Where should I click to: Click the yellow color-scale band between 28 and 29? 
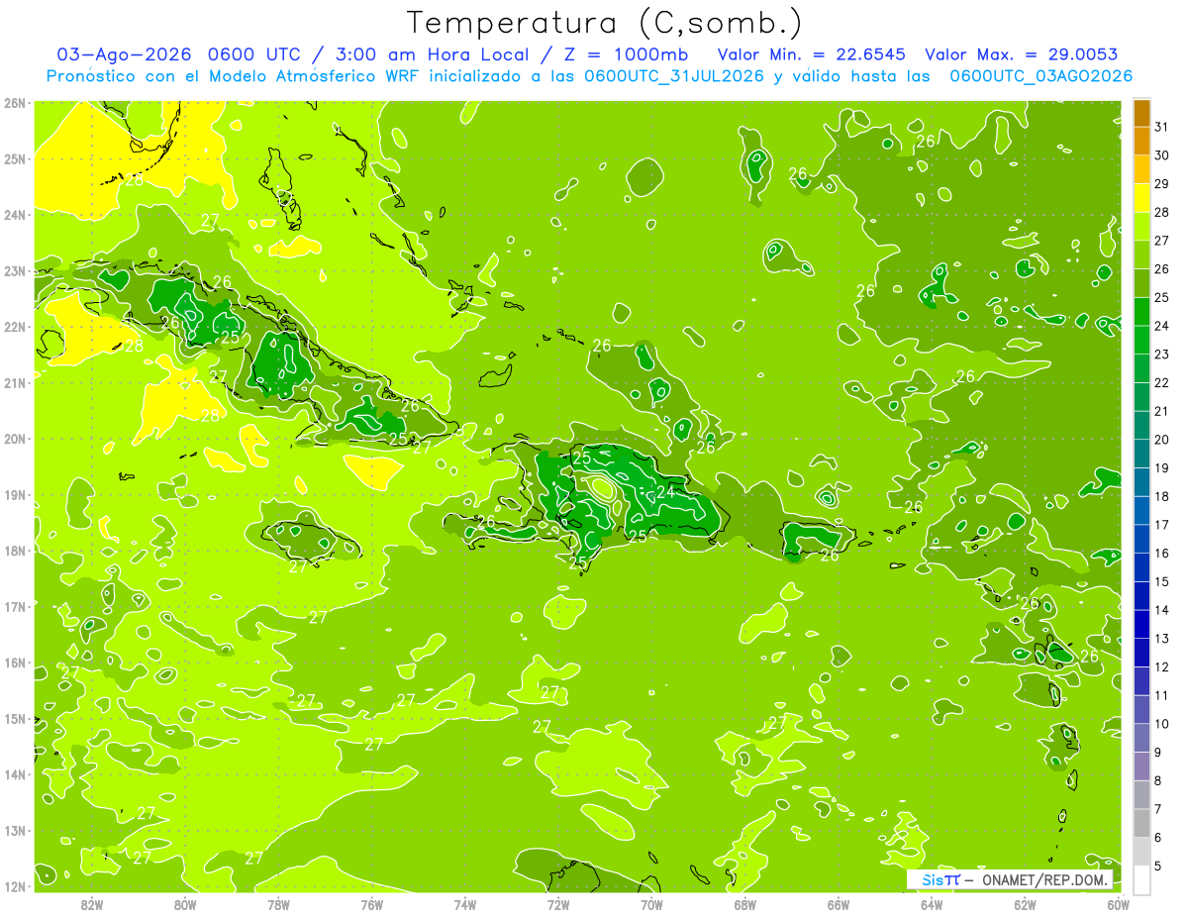1141,198
